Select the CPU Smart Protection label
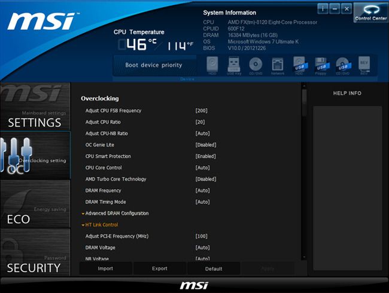The width and height of the screenshot is (389, 293). [108, 157]
